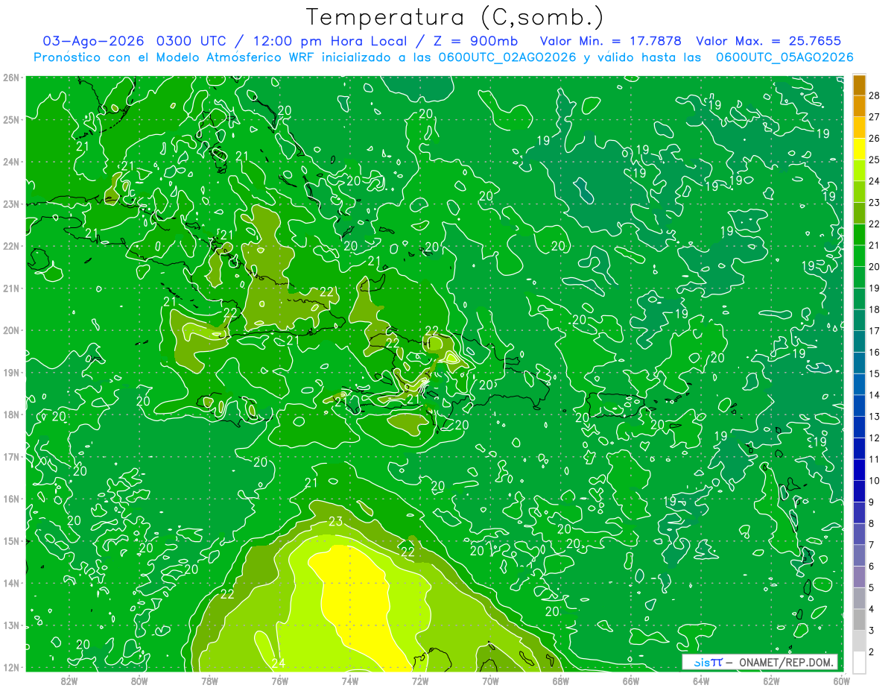The image size is (894, 691).
Task: Click legend value 28
Action: coord(875,95)
